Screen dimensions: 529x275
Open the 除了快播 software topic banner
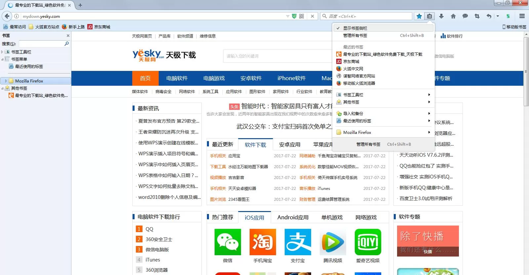click(428, 241)
